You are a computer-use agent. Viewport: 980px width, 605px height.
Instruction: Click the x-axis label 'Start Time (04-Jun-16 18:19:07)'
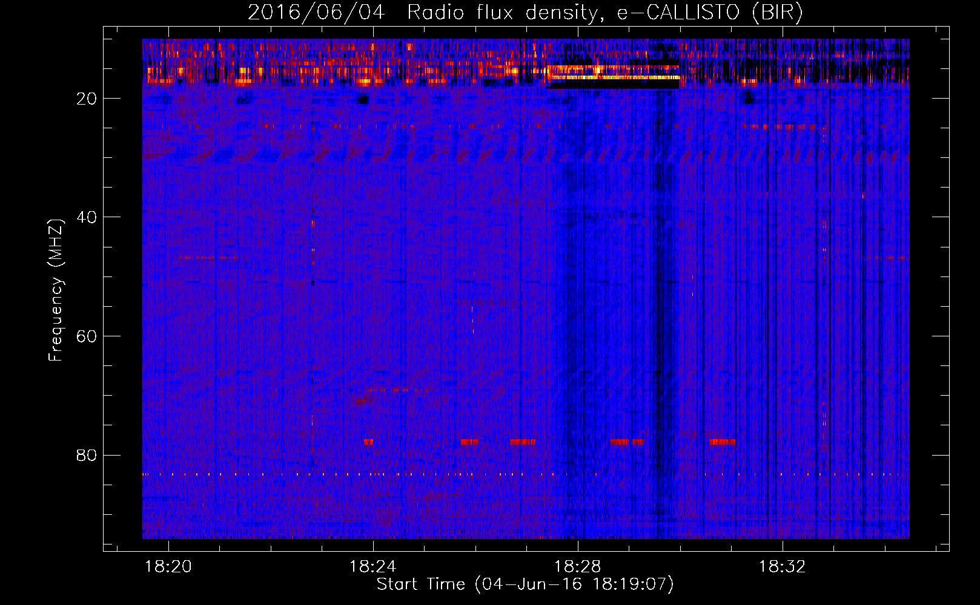[525, 584]
